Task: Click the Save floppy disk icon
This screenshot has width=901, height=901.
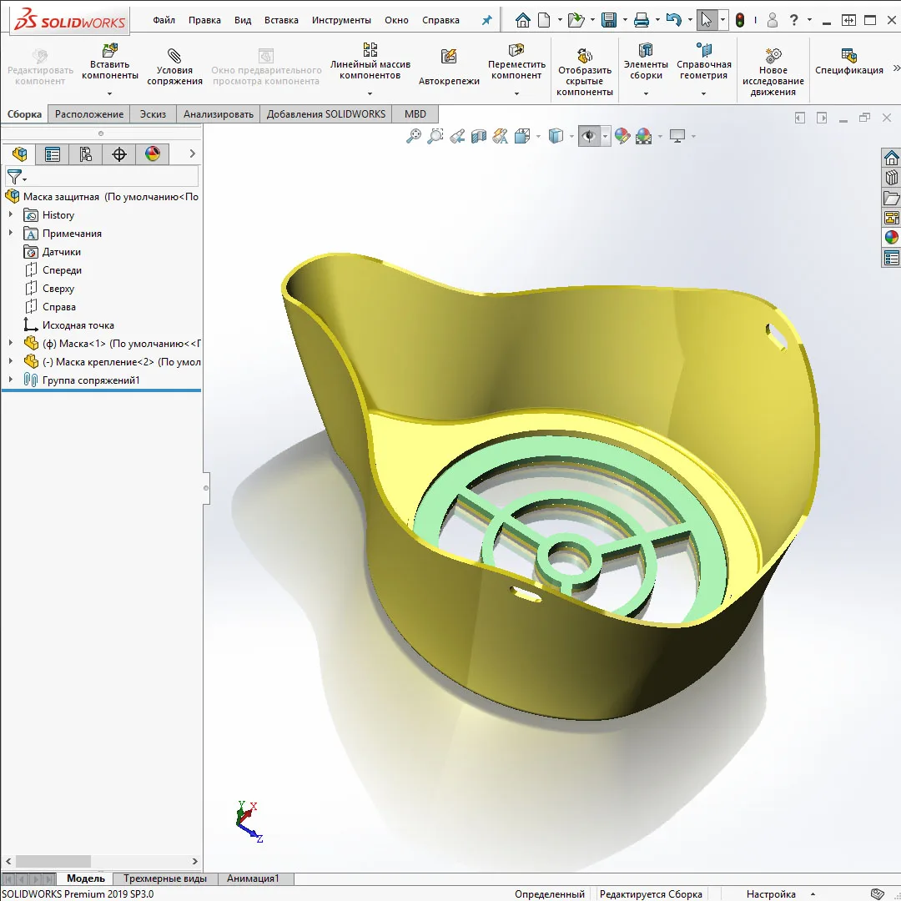Action: point(609,20)
